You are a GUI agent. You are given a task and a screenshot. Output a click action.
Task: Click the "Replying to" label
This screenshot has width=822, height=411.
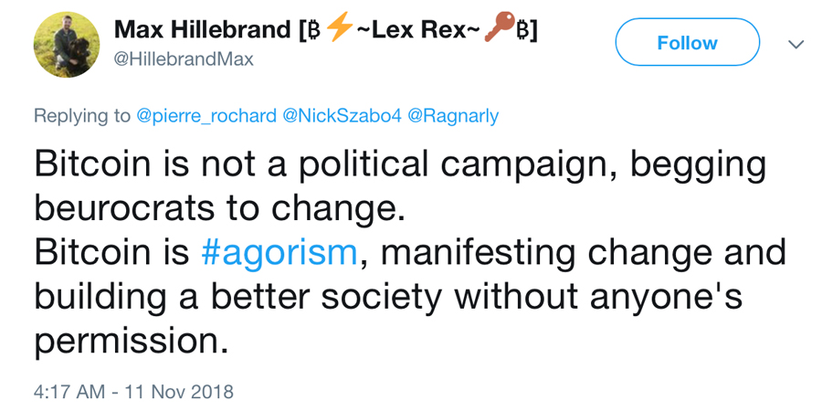point(82,116)
